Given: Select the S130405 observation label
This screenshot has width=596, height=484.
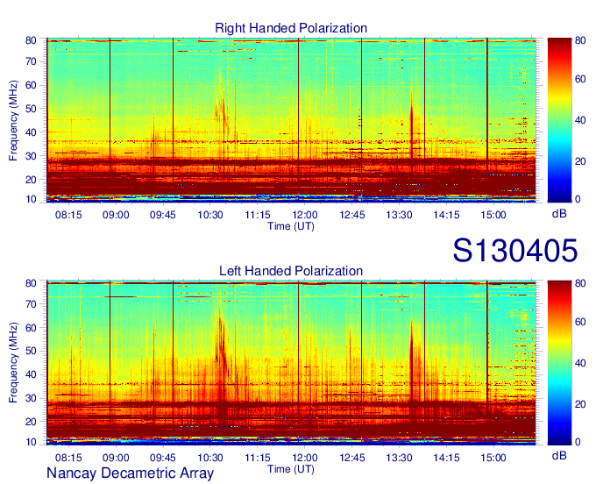Looking at the screenshot, I should [x=515, y=251].
